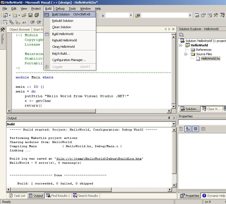
Task: Pin the Output window with pushpin
Action: coord(169,118)
